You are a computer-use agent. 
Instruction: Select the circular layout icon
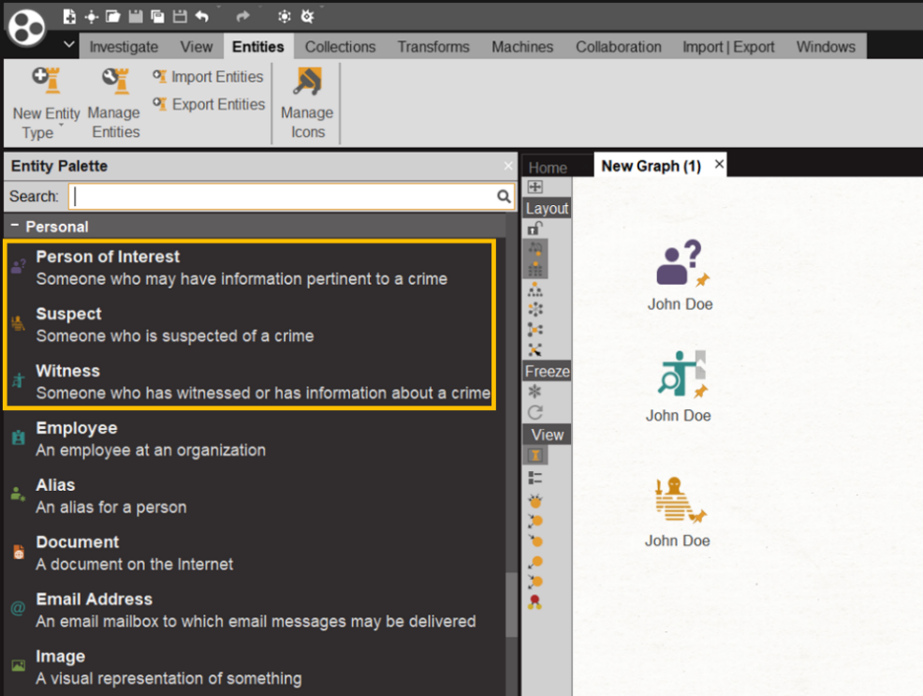click(x=535, y=309)
